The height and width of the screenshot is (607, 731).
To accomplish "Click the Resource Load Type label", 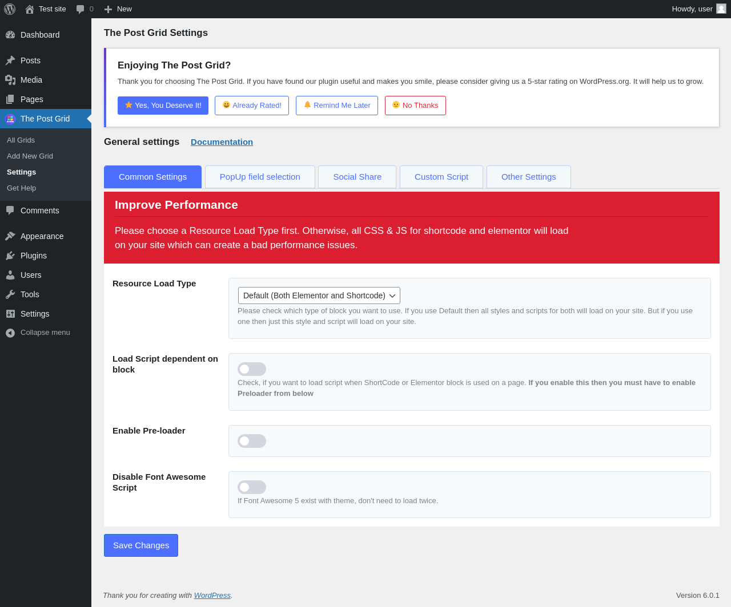I will 154,284.
